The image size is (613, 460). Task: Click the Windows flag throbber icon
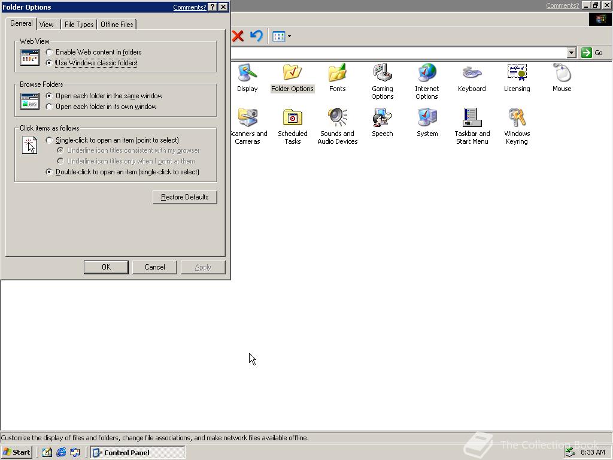[600, 19]
